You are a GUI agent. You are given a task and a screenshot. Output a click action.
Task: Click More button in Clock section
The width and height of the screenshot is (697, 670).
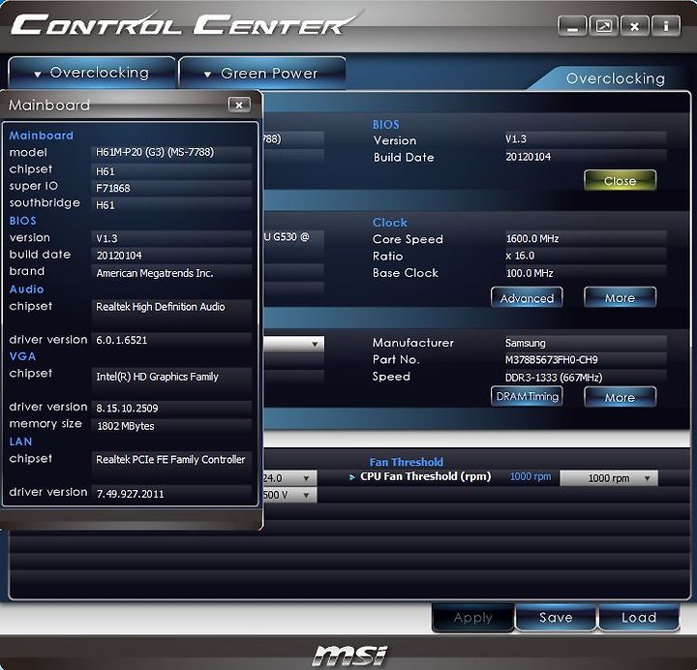point(620,297)
